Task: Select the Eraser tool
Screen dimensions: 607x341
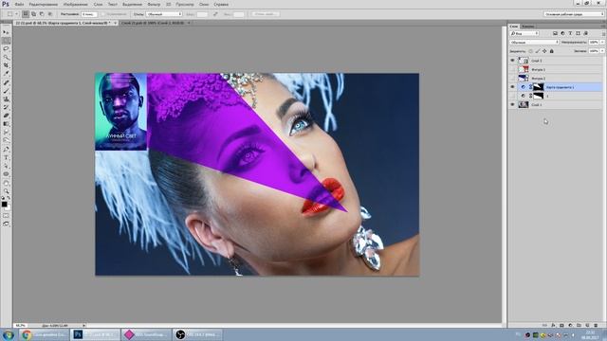Action: 6,116
